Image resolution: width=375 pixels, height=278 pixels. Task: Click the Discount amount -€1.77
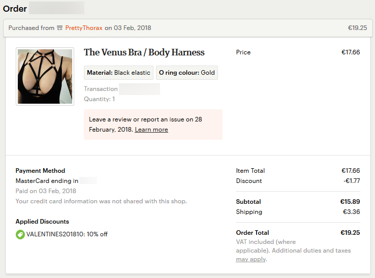352,181
